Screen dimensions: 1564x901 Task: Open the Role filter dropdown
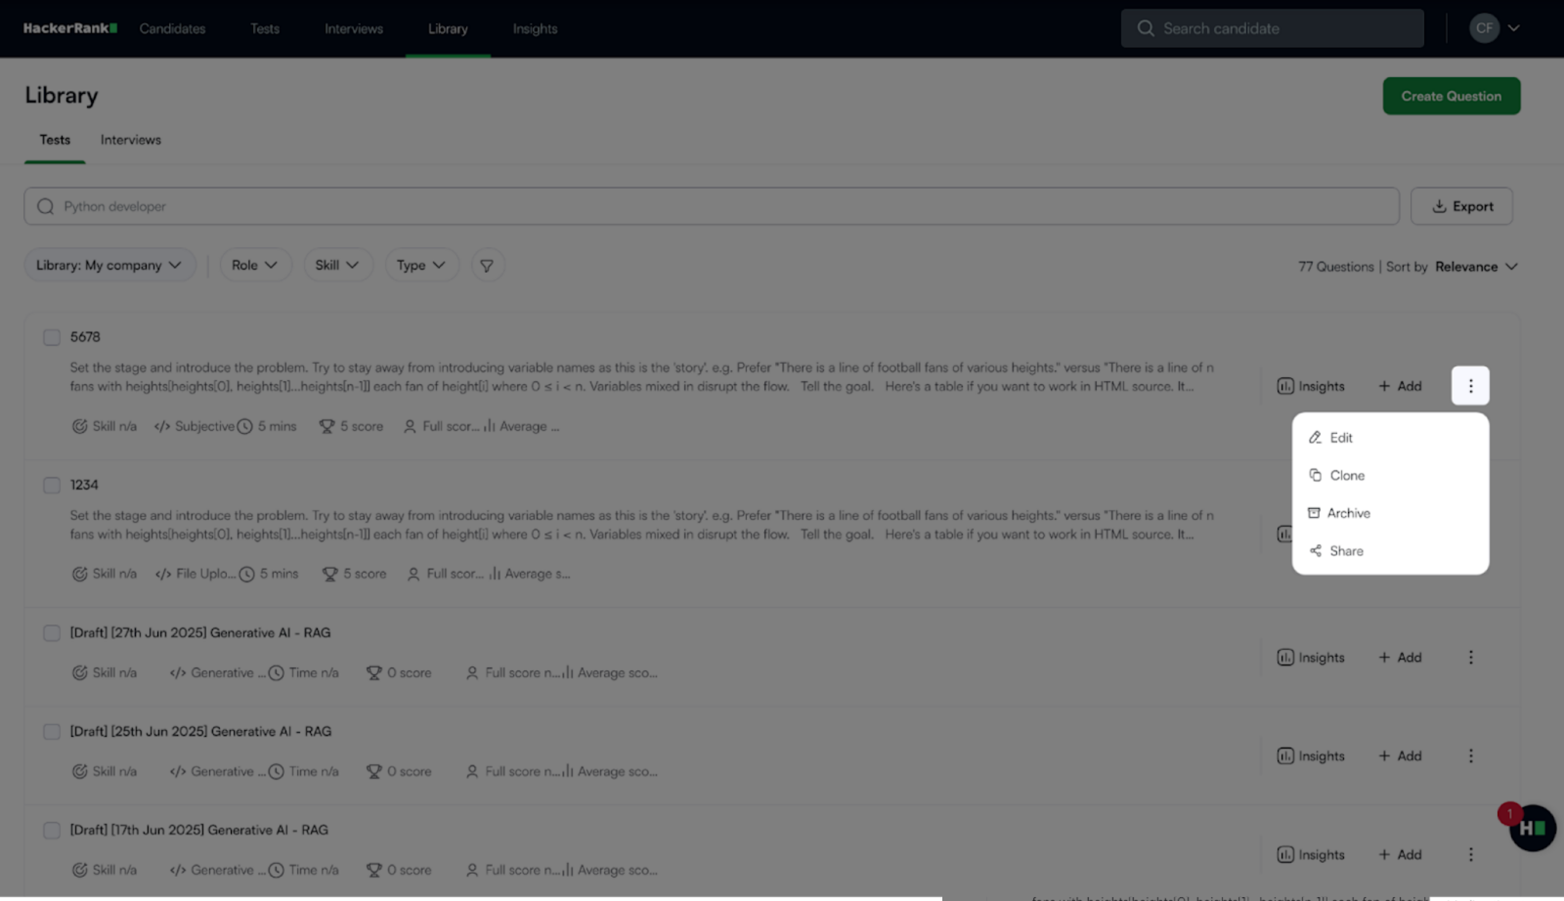[254, 265]
